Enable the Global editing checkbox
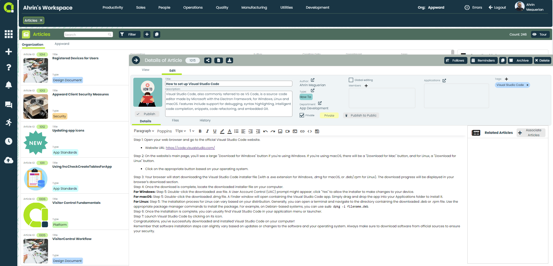This screenshot has width=553, height=266. point(351,80)
